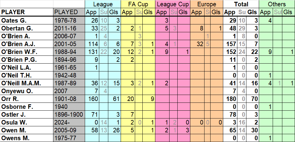295x142 pixels.
Task: Select the 1988-94 played years cell
Action: tap(65, 52)
